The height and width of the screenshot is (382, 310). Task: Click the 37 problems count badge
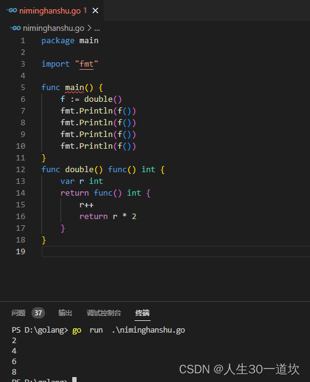[38, 313]
